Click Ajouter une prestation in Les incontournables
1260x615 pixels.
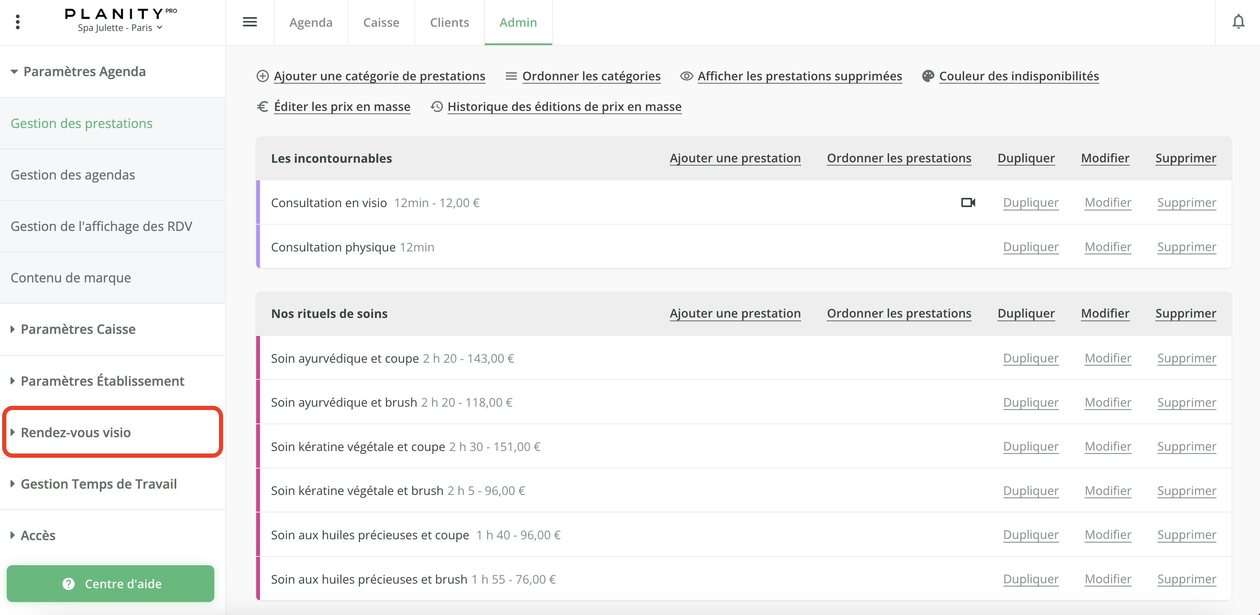pyautogui.click(x=735, y=158)
